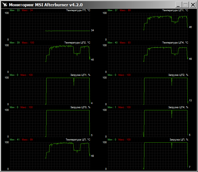198x172 pixels.
Task: Click the 'Температура ГП, °C' graph label
Action: click(x=78, y=10)
